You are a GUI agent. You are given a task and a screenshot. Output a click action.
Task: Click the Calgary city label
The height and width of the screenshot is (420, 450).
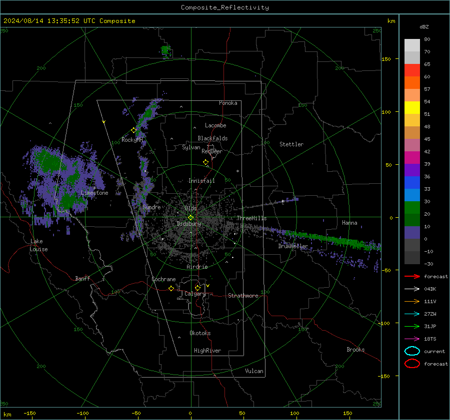(195, 294)
